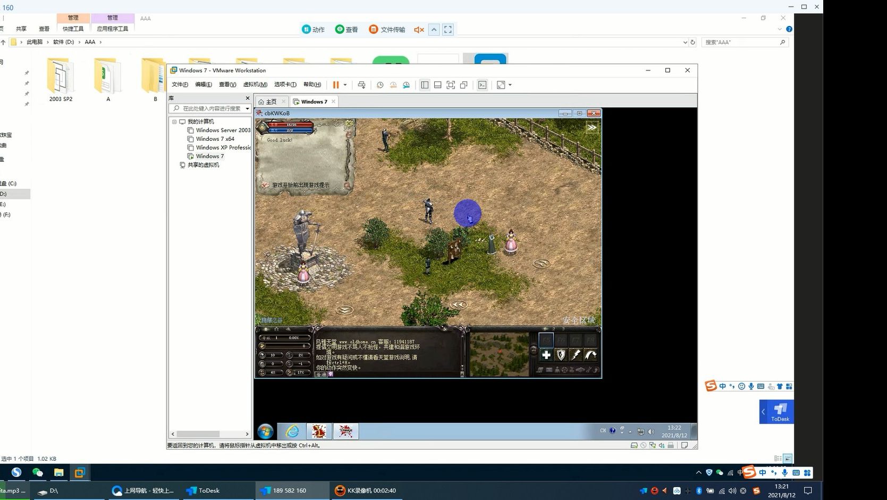Open the power options dropdown beside pause
887x500 pixels.
345,85
